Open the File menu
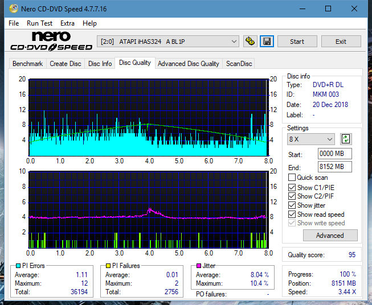The height and width of the screenshot is (305, 372). point(14,23)
